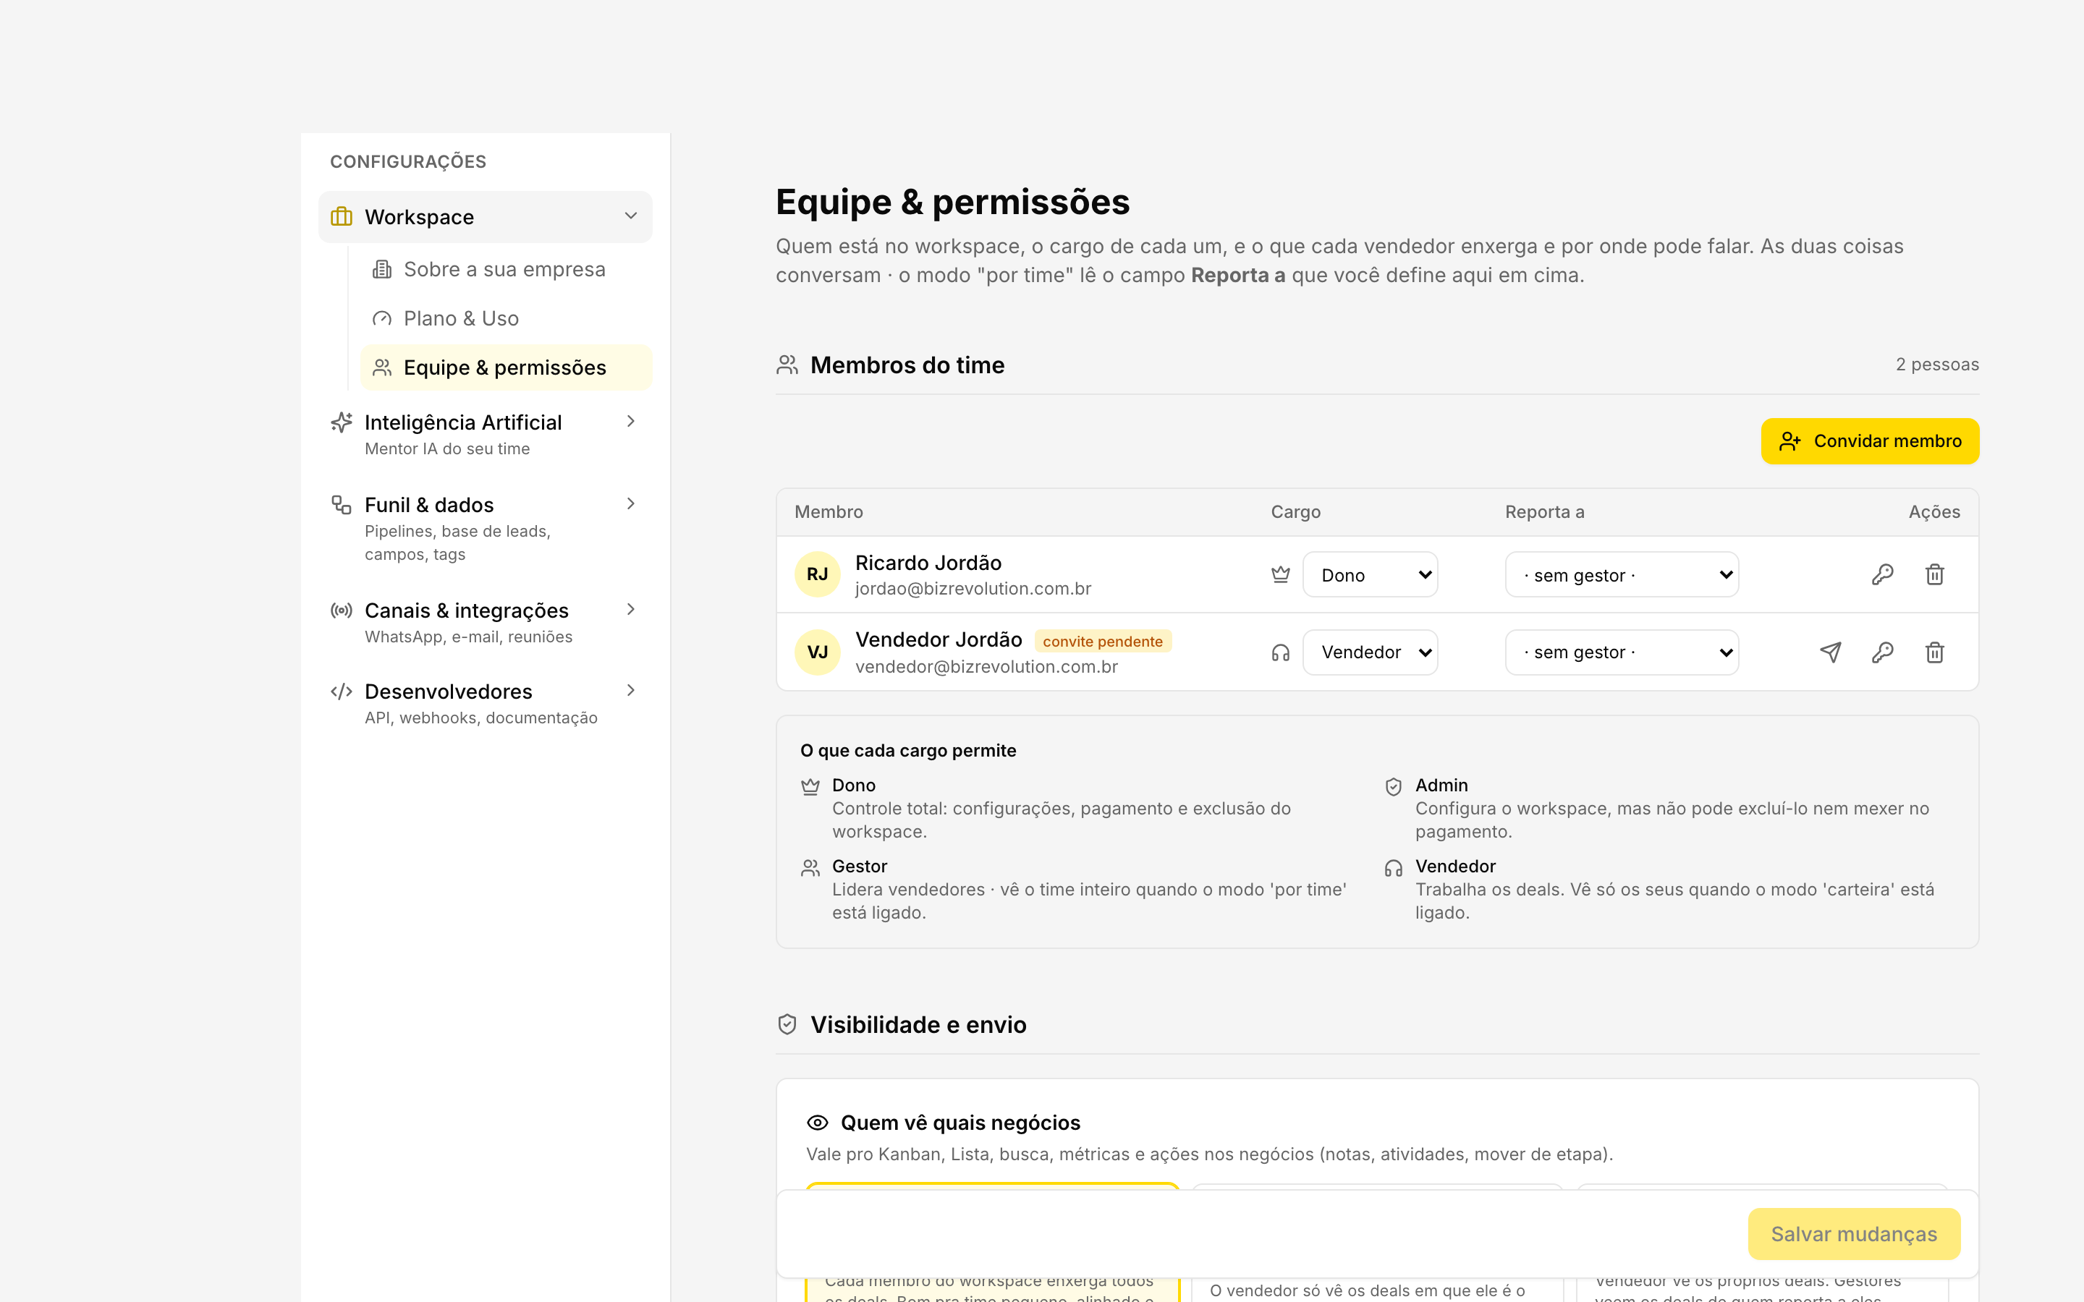Click the Membros do time people icon
This screenshot has height=1302, width=2084.
point(787,365)
